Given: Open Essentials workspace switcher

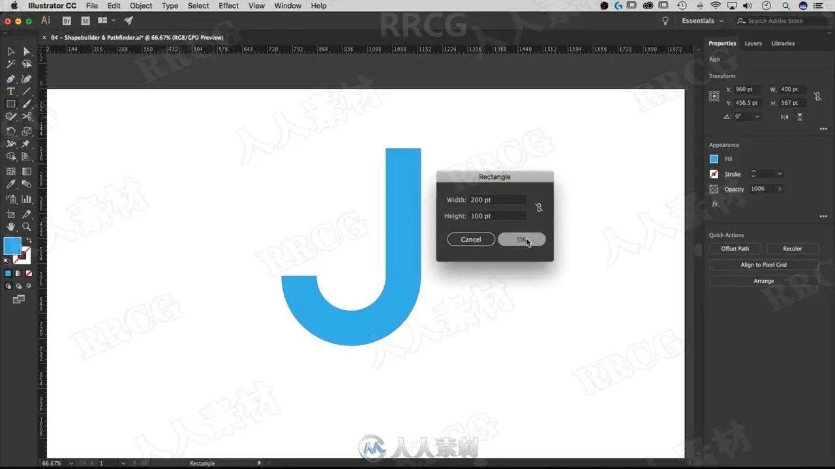Looking at the screenshot, I should [703, 21].
